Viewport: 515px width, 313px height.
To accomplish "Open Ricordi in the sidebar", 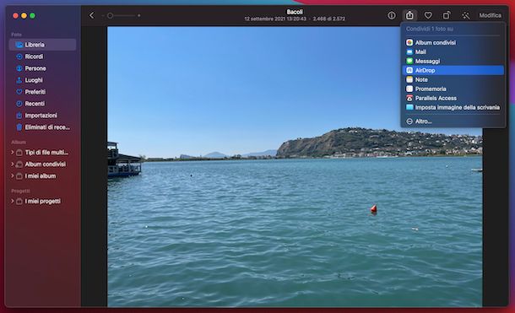I will [x=42, y=57].
